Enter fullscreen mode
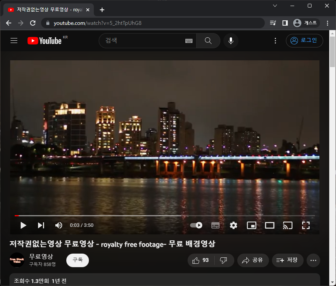Image resolution: width=336 pixels, height=286 pixels. 305,225
